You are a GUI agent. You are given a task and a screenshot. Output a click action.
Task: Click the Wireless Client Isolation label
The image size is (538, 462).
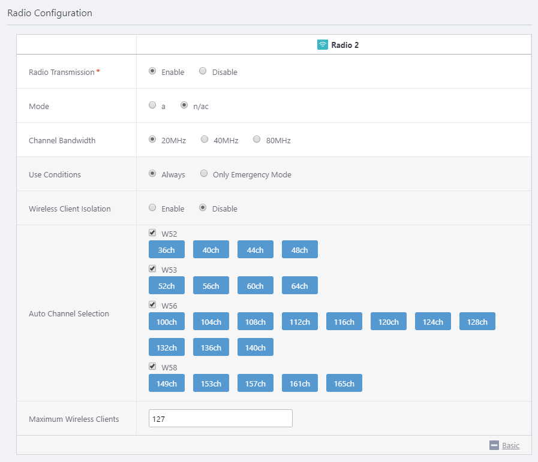click(x=70, y=209)
